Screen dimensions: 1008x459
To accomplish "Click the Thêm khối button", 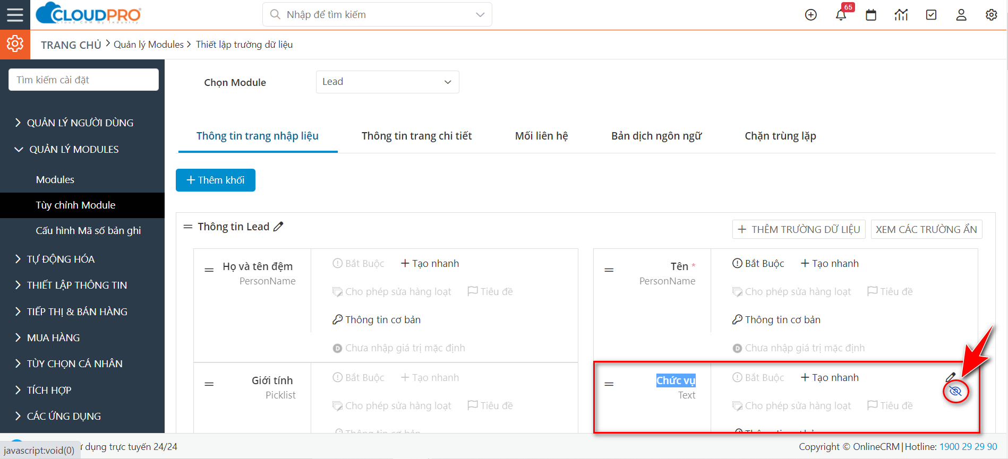I will coord(216,180).
